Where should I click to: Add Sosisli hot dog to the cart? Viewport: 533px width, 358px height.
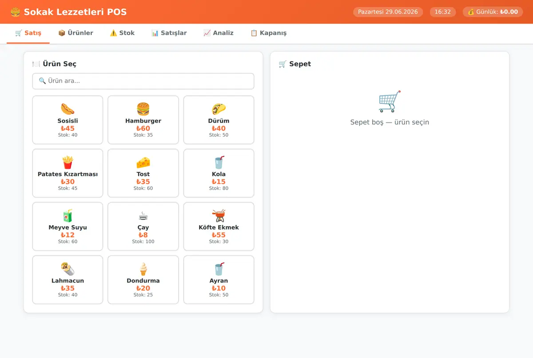[68, 109]
